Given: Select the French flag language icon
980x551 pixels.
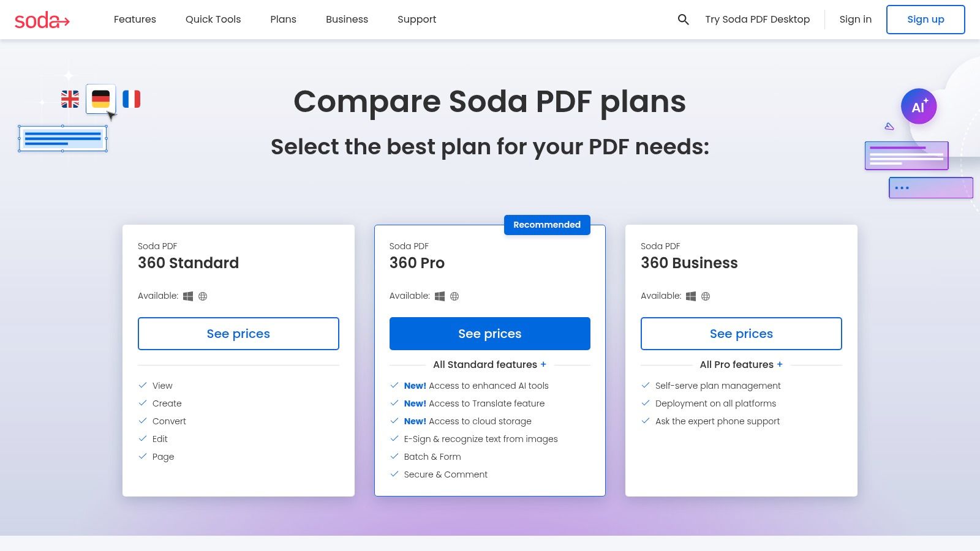Looking at the screenshot, I should pyautogui.click(x=130, y=99).
